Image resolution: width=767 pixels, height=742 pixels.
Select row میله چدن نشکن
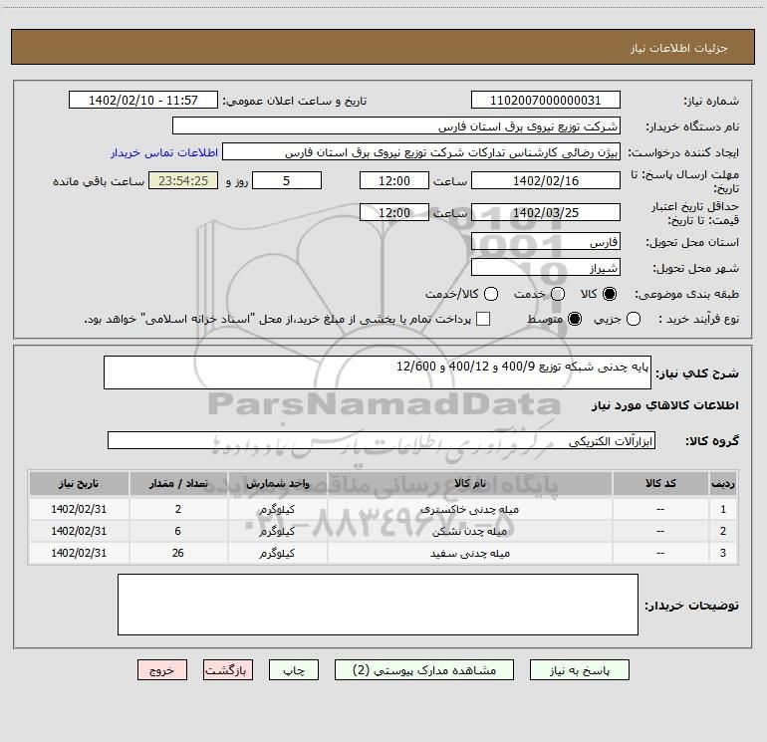click(383, 531)
